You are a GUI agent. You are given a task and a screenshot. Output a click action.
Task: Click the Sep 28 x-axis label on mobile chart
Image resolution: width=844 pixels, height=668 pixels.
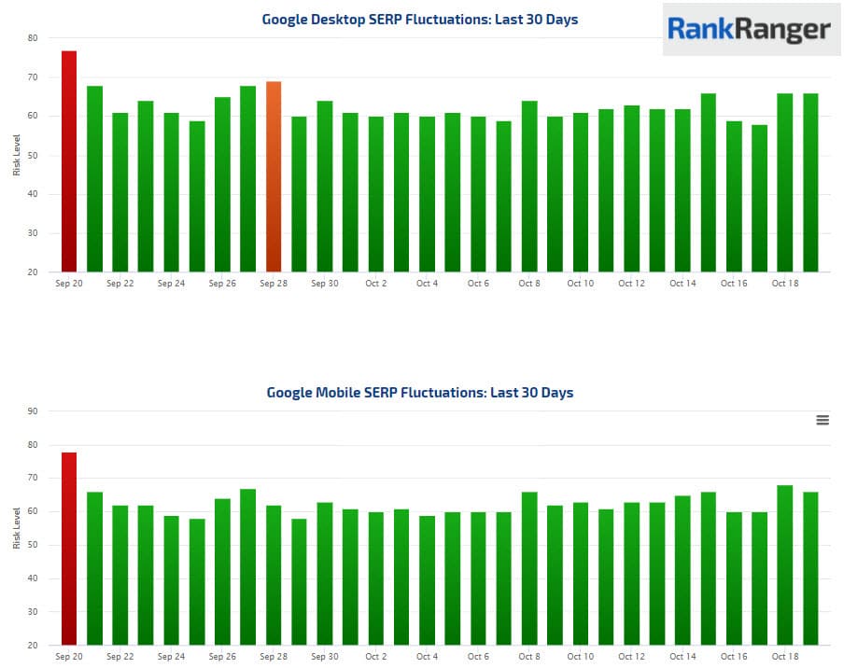point(274,657)
